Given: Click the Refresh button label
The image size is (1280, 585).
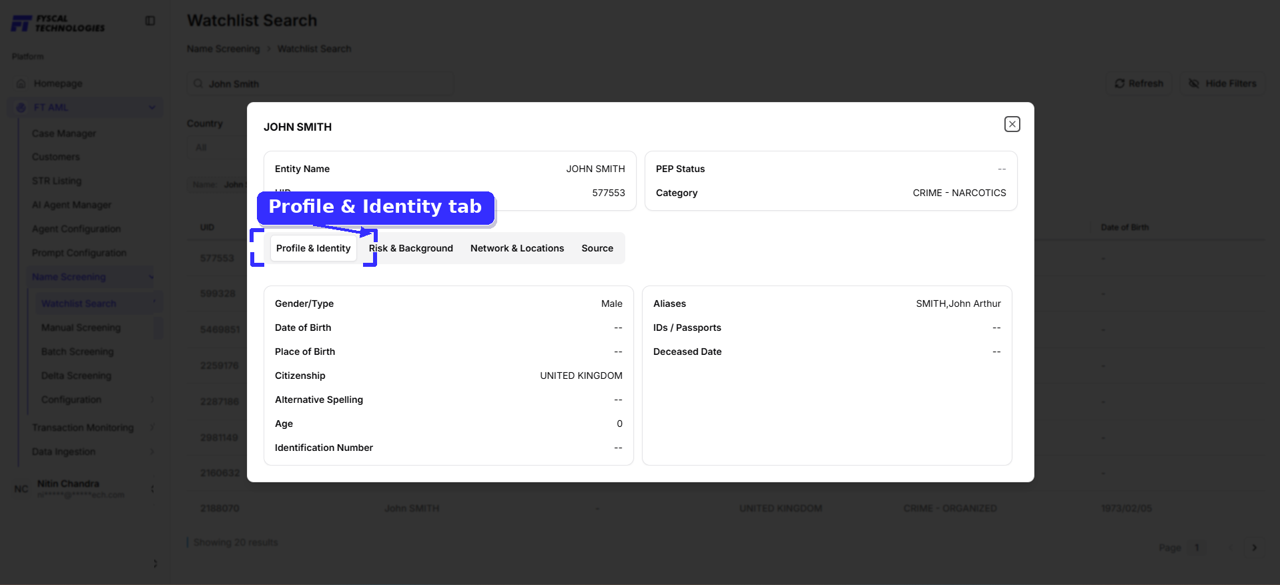Looking at the screenshot, I should tap(1146, 83).
